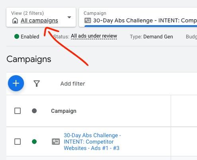The image size is (197, 160).
Task: Open the Campaign selector dropdown
Action: point(138,17)
